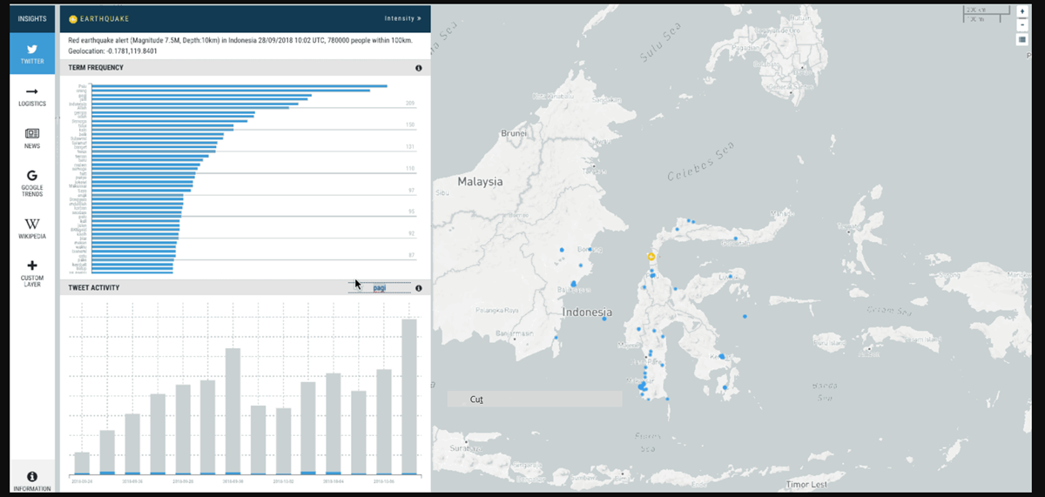Toggle the map layers list button
This screenshot has width=1045, height=497.
tap(1021, 39)
